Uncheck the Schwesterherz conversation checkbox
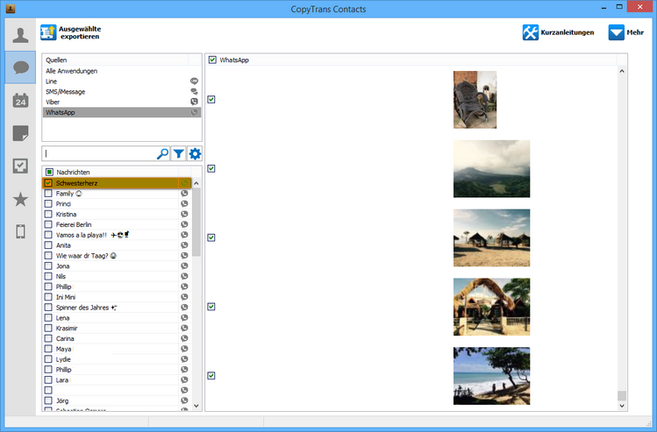This screenshot has width=657, height=432. click(49, 183)
